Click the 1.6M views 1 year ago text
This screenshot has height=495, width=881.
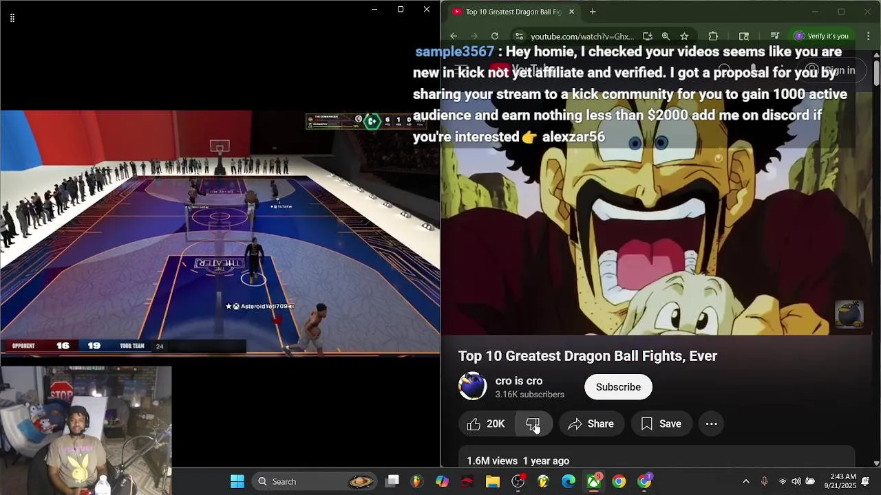pos(518,461)
